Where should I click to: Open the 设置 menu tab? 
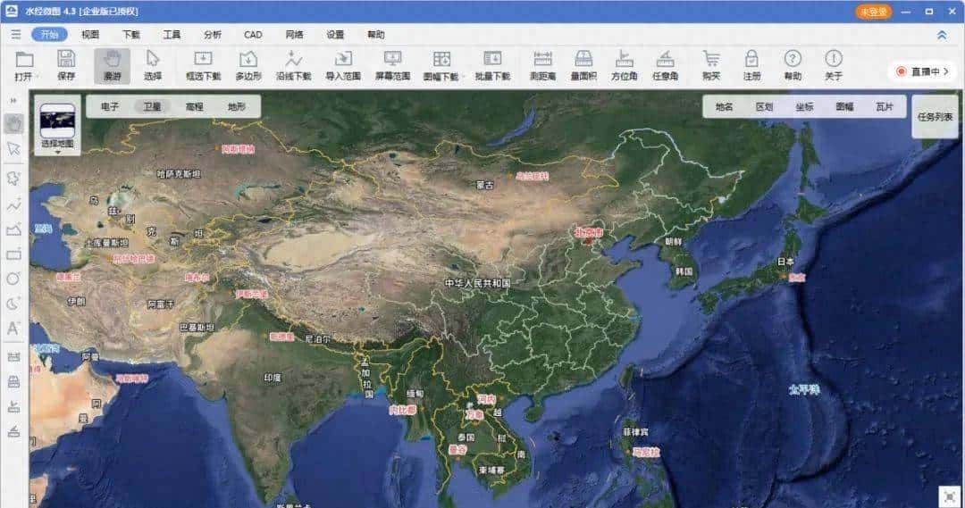pos(335,35)
